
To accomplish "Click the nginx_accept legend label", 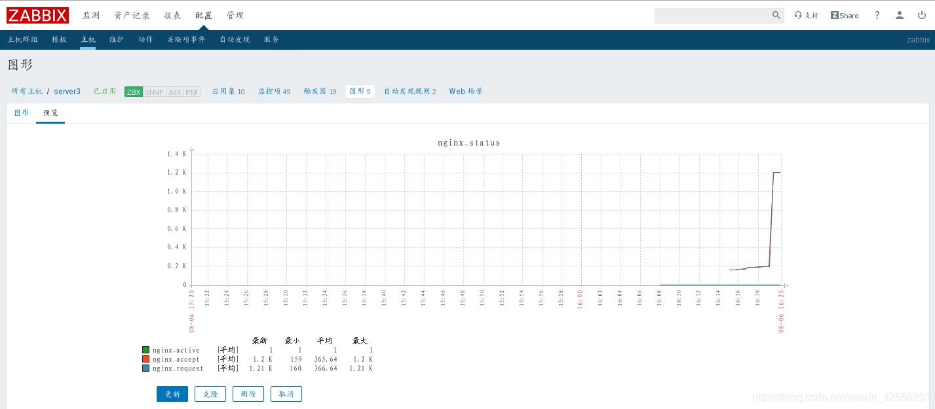I will coord(176,359).
